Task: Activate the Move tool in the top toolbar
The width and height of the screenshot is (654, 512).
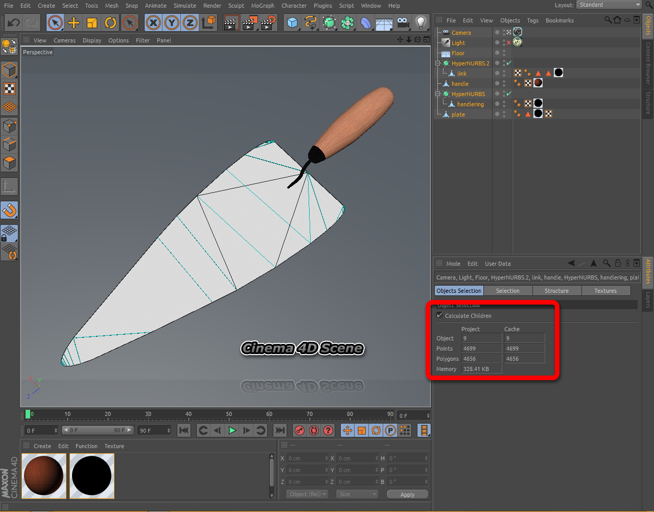Action: click(74, 23)
